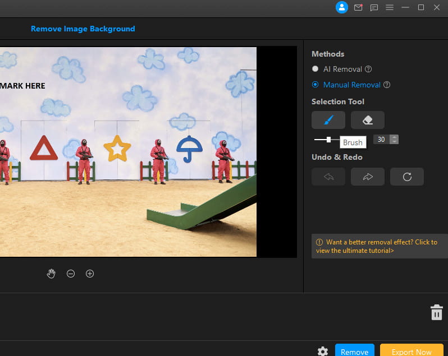Screen dimensions: 448x356
Task: Select the Brush selection tool
Action: click(x=328, y=120)
